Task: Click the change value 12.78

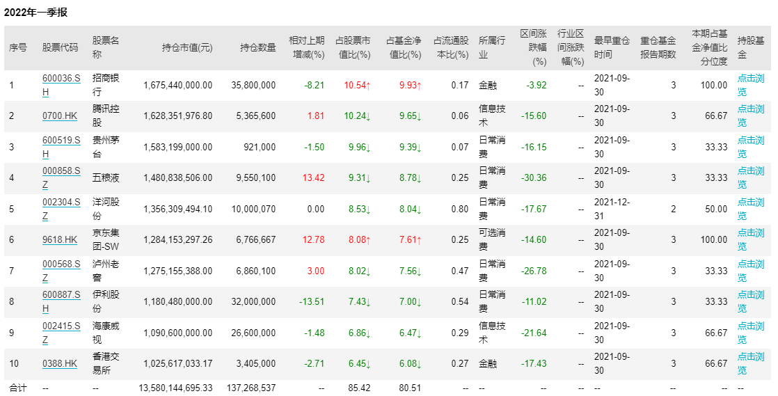Action: [314, 239]
